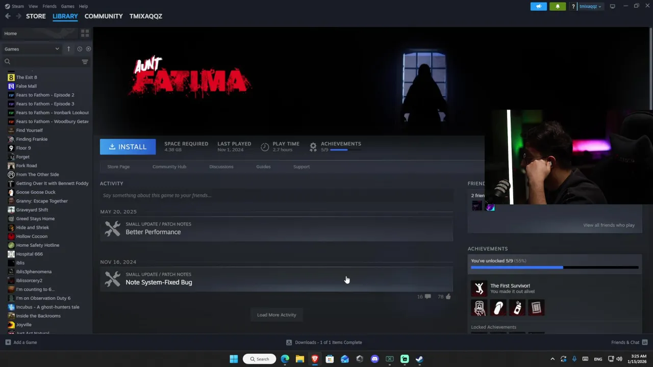The height and width of the screenshot is (367, 653).
Task: Open the TMIXAQQZ profile tab
Action: tap(145, 16)
